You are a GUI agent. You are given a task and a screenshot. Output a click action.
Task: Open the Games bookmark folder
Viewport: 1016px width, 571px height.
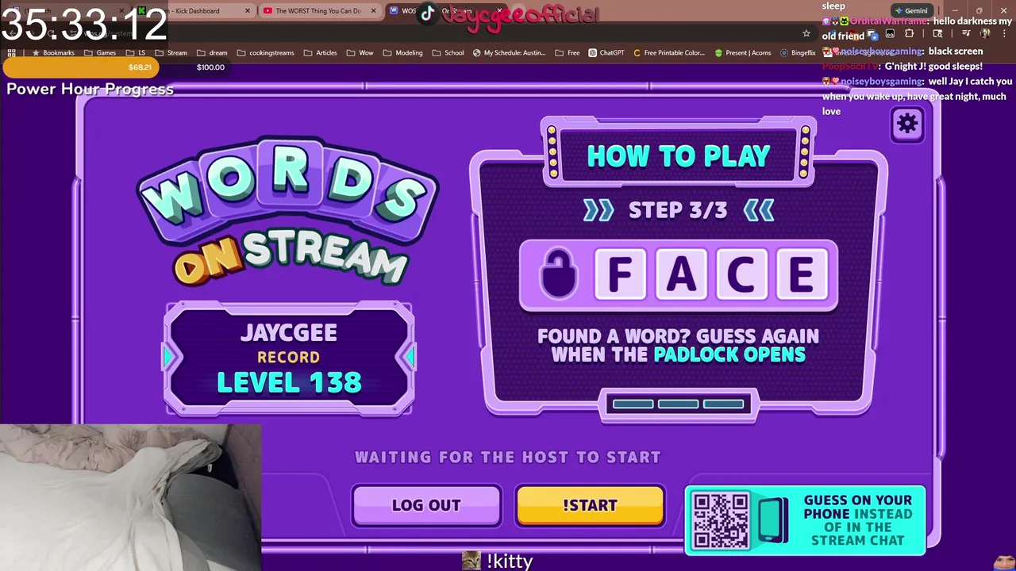[100, 53]
